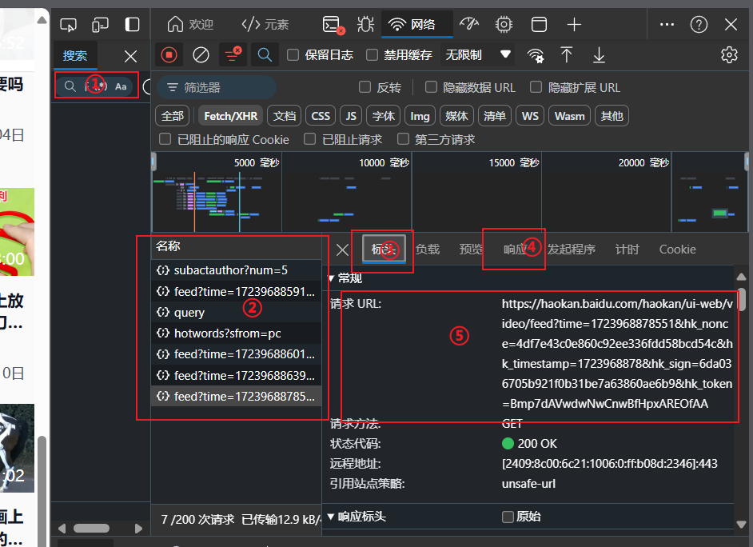The width and height of the screenshot is (753, 547).
Task: Click the search panel input field
Action: pyautogui.click(x=96, y=86)
